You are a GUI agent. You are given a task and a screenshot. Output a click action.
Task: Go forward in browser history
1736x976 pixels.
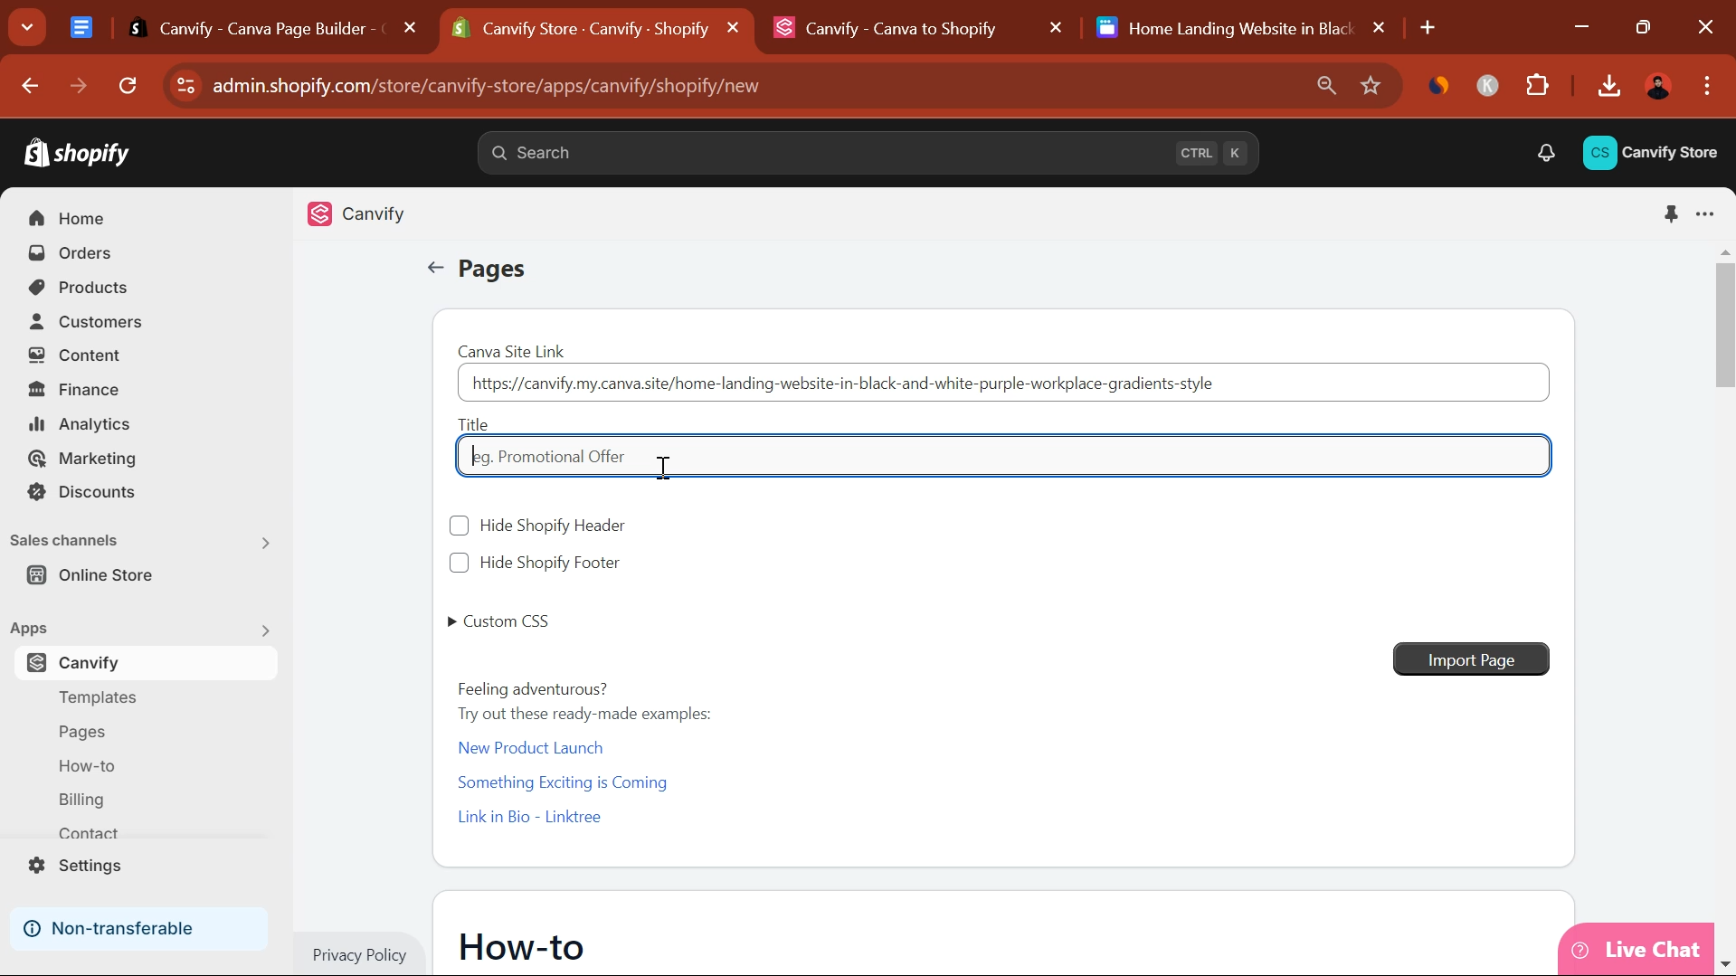[79, 86]
